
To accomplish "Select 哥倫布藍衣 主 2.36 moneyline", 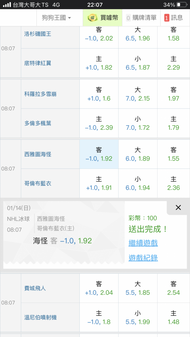I will point(174,183).
